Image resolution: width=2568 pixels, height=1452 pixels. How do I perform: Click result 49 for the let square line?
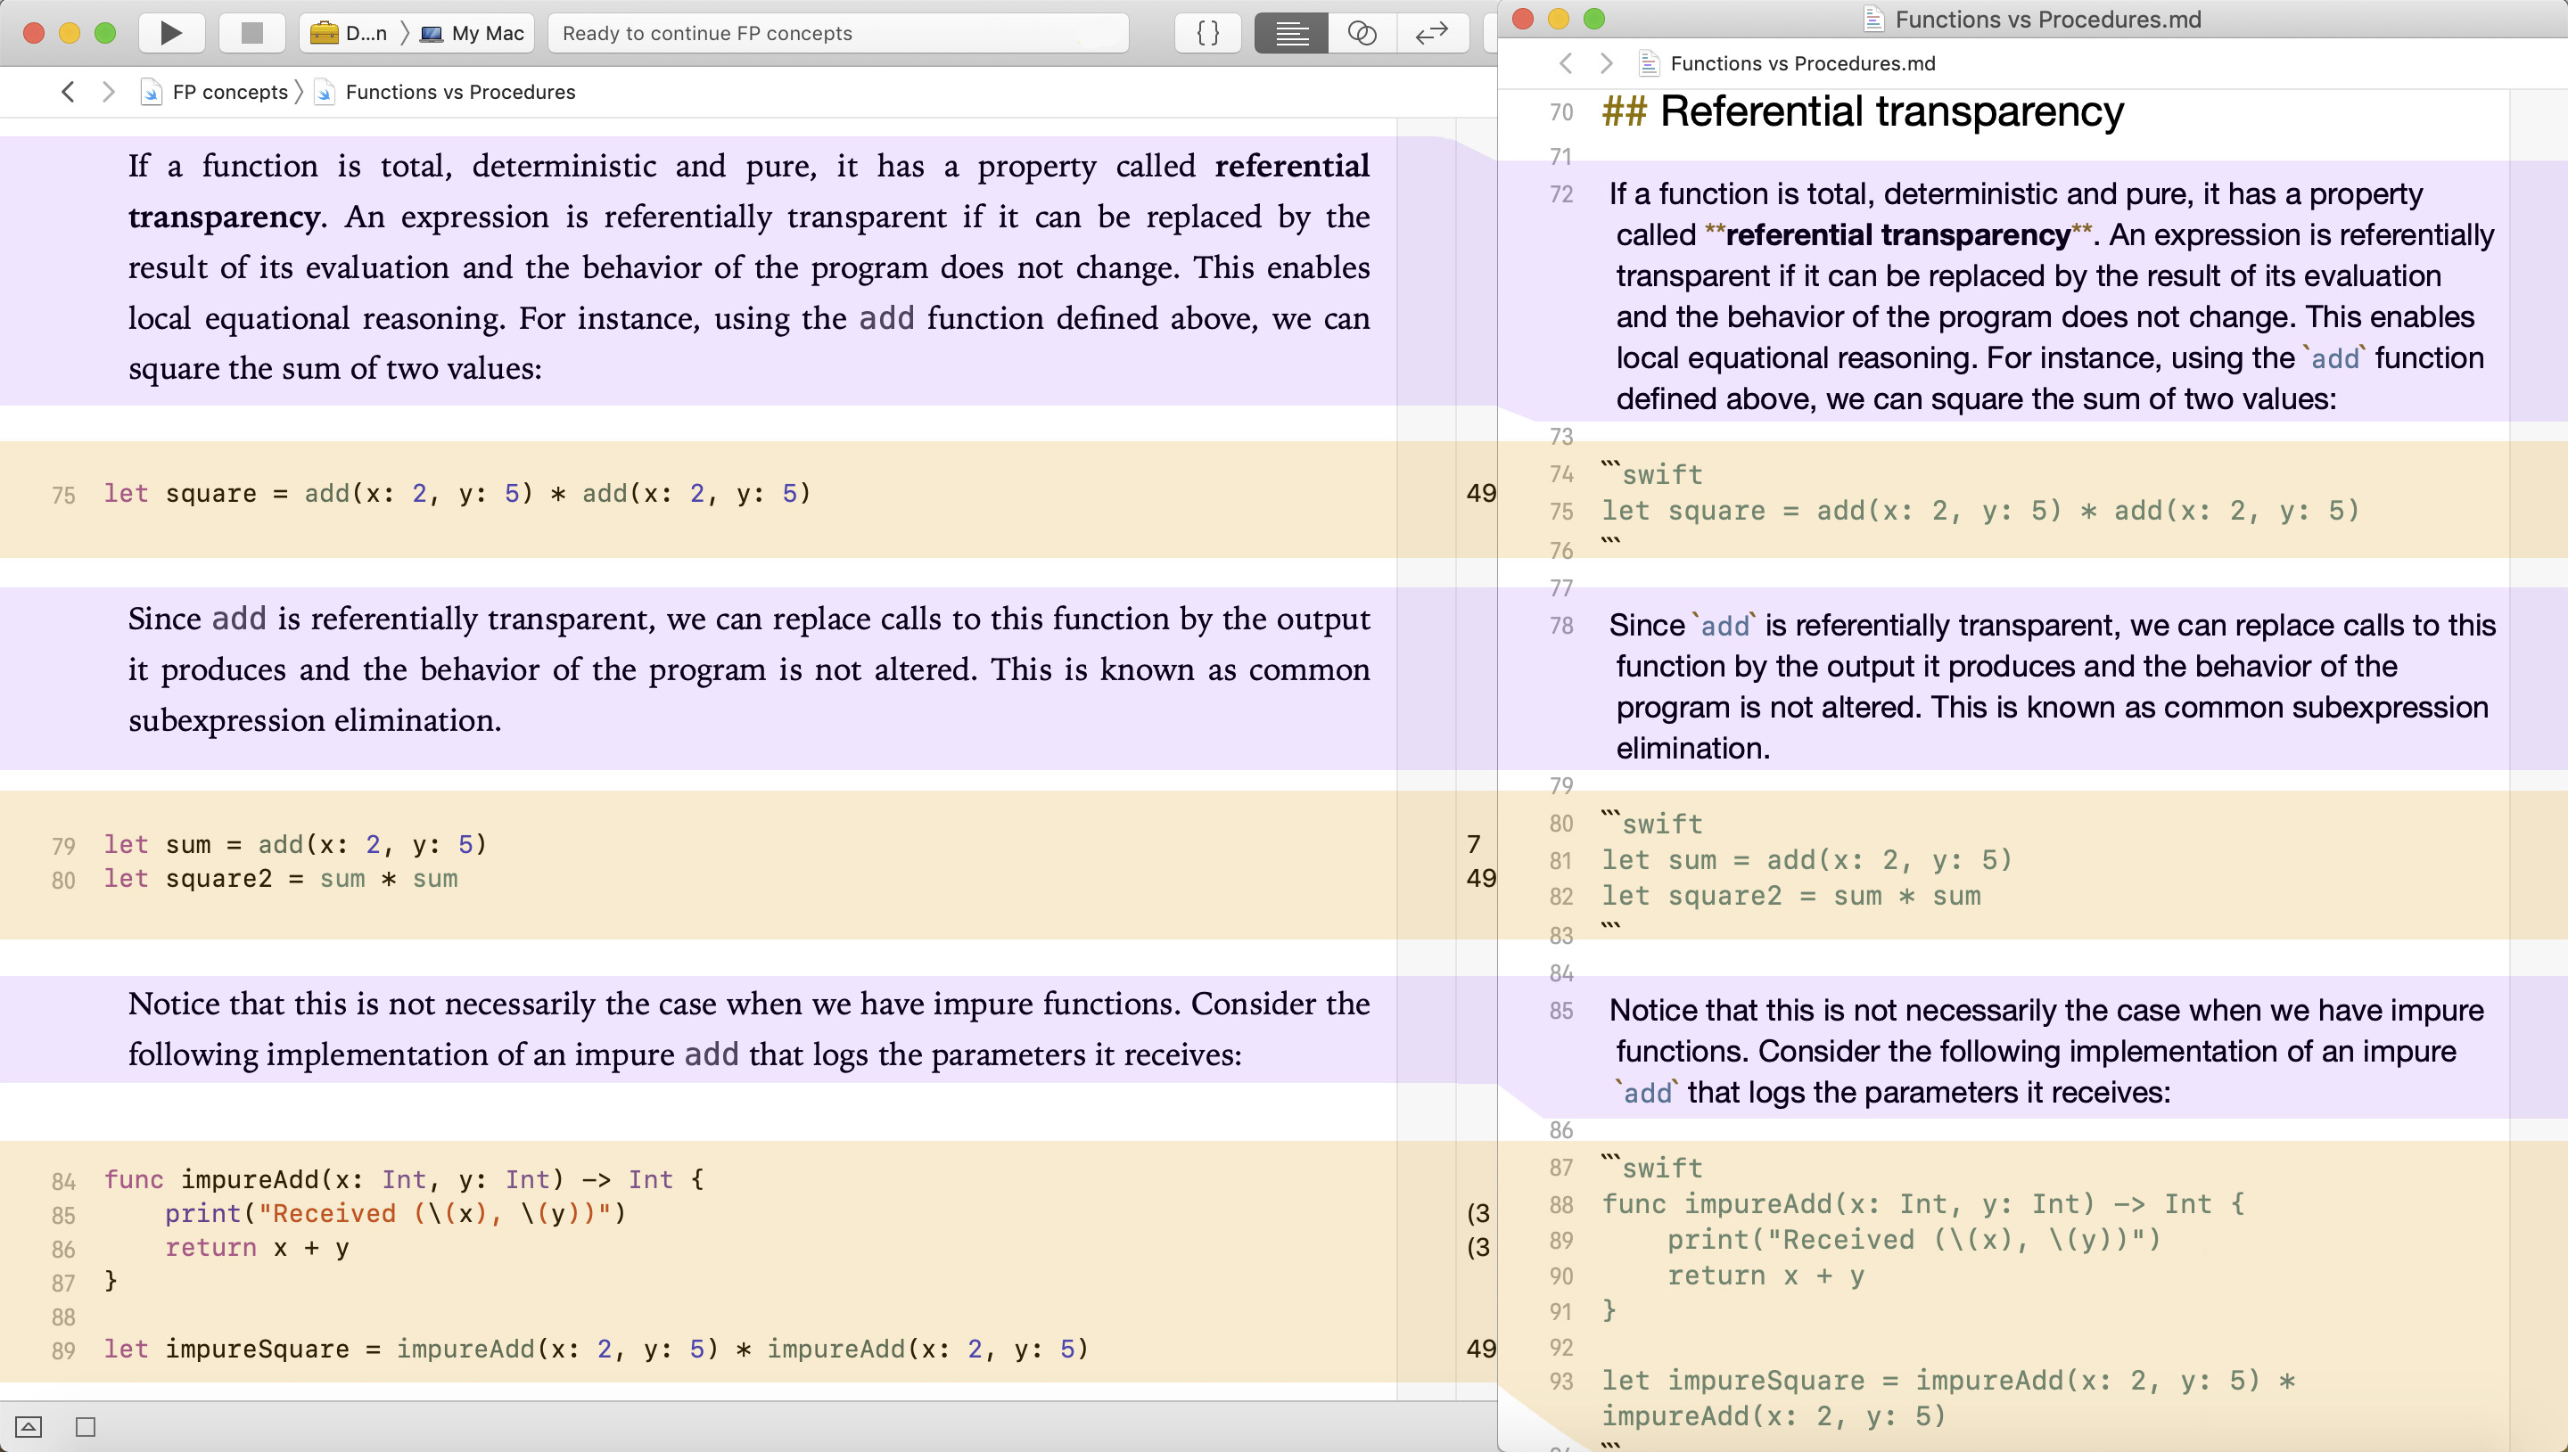coord(1481,493)
